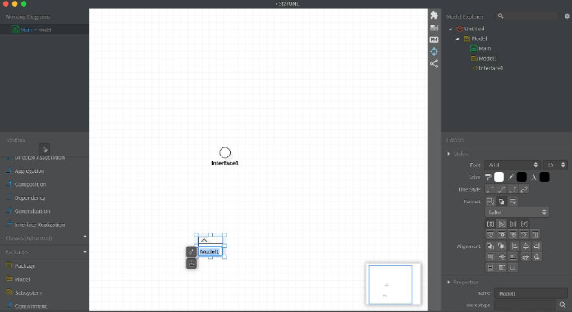Click fill color paint roller icon
The image size is (572, 312).
[x=488, y=177]
